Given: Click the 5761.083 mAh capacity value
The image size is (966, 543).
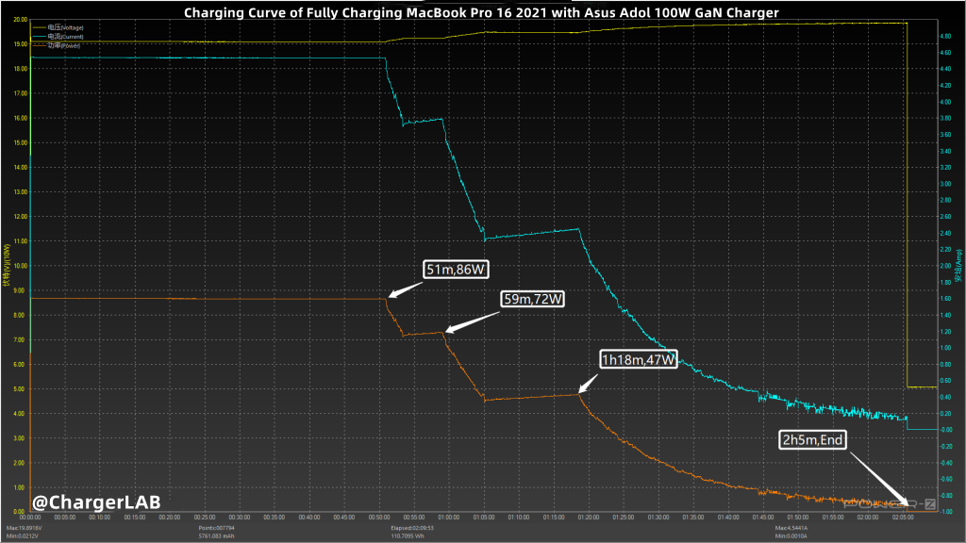Looking at the screenshot, I should pos(216,536).
